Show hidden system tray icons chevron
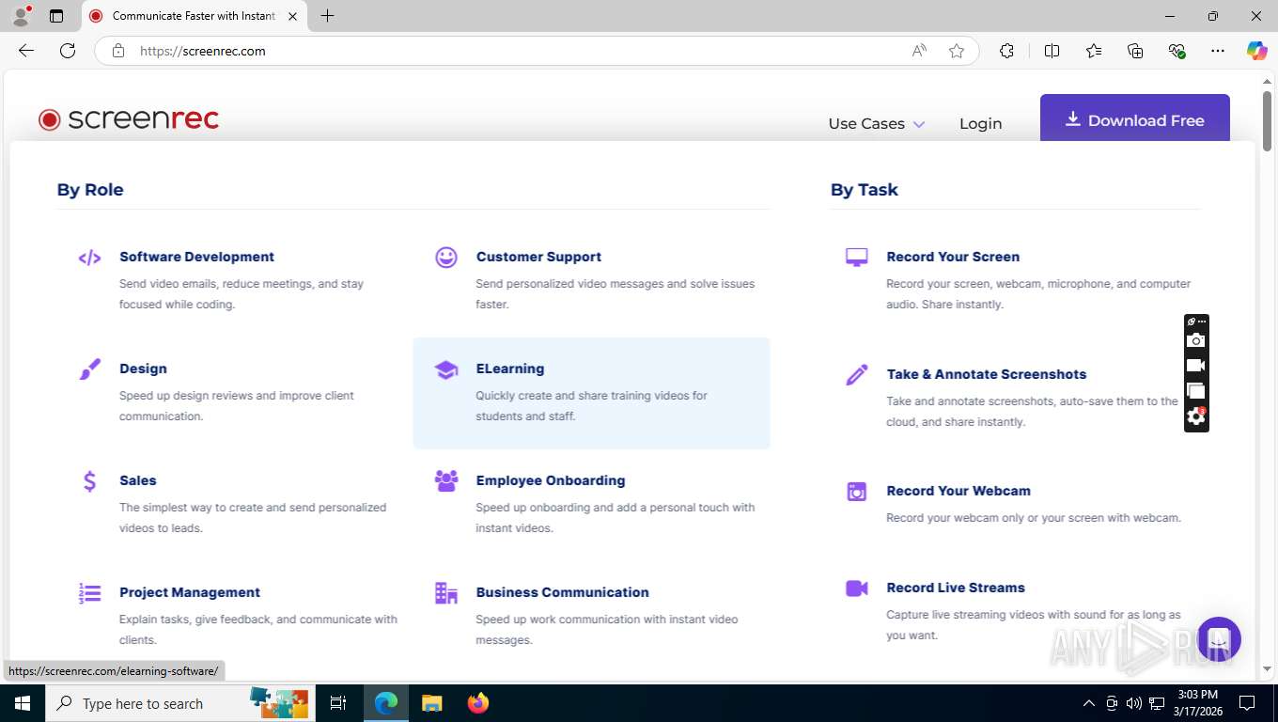Screen dimensions: 1278x722 coord(1089,703)
